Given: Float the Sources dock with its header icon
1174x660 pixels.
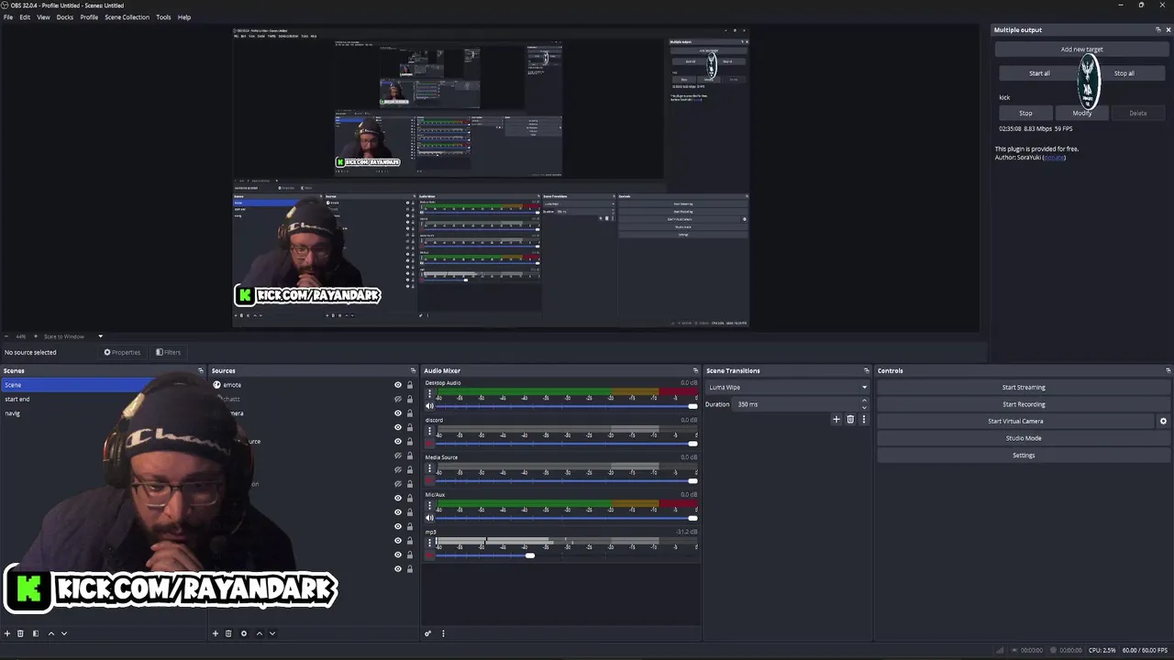Looking at the screenshot, I should pos(413,370).
